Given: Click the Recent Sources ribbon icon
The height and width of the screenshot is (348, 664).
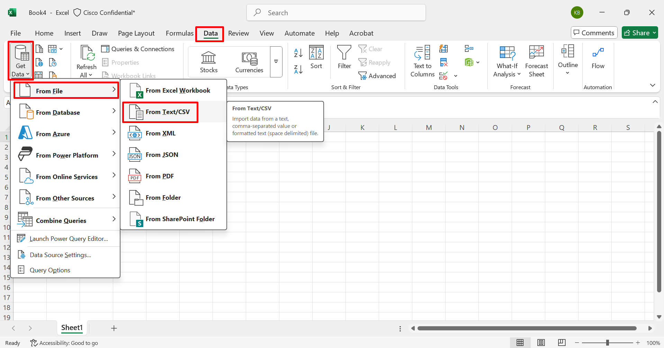Looking at the screenshot, I should pos(53,63).
